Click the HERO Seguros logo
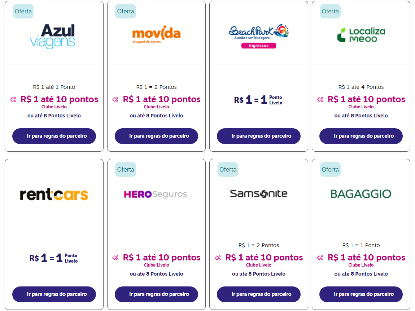 point(156,194)
